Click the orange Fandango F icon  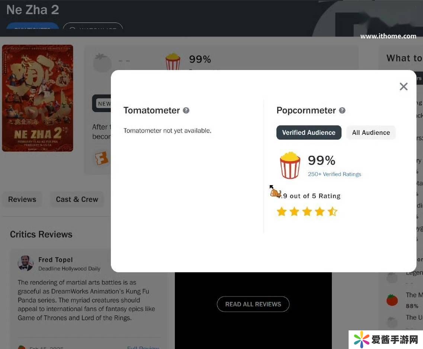[x=102, y=158]
